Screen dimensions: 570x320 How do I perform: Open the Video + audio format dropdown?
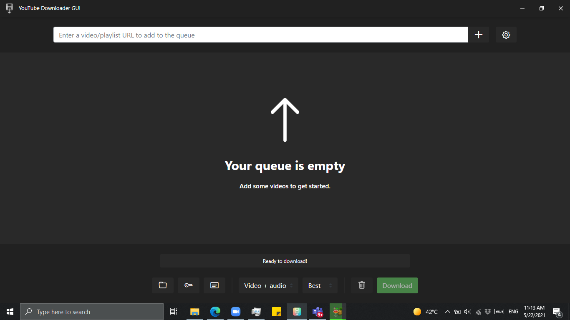coord(268,285)
